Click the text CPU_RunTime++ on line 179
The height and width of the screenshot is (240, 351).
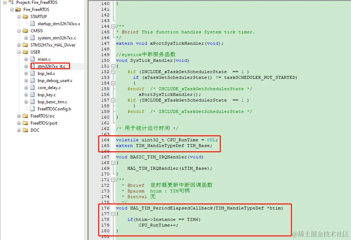click(x=157, y=225)
